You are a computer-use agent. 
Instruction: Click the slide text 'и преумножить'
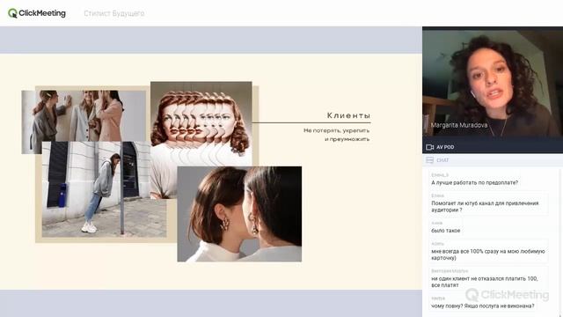point(347,139)
